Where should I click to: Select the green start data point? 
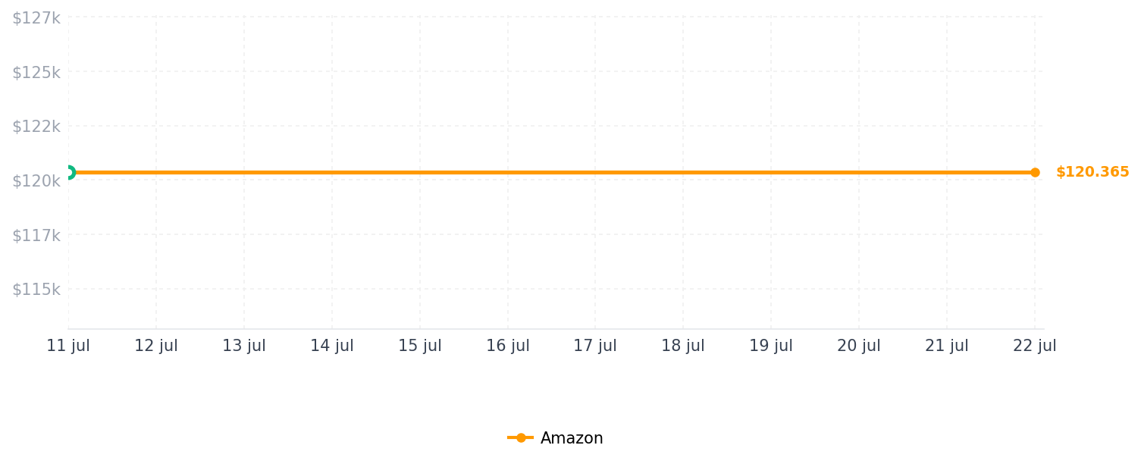click(68, 172)
